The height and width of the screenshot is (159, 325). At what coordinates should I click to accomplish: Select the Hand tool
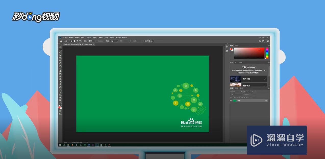60,97
